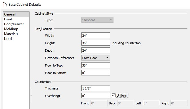Click the Back overhang field
The image size is (190, 109).
(126, 103)
